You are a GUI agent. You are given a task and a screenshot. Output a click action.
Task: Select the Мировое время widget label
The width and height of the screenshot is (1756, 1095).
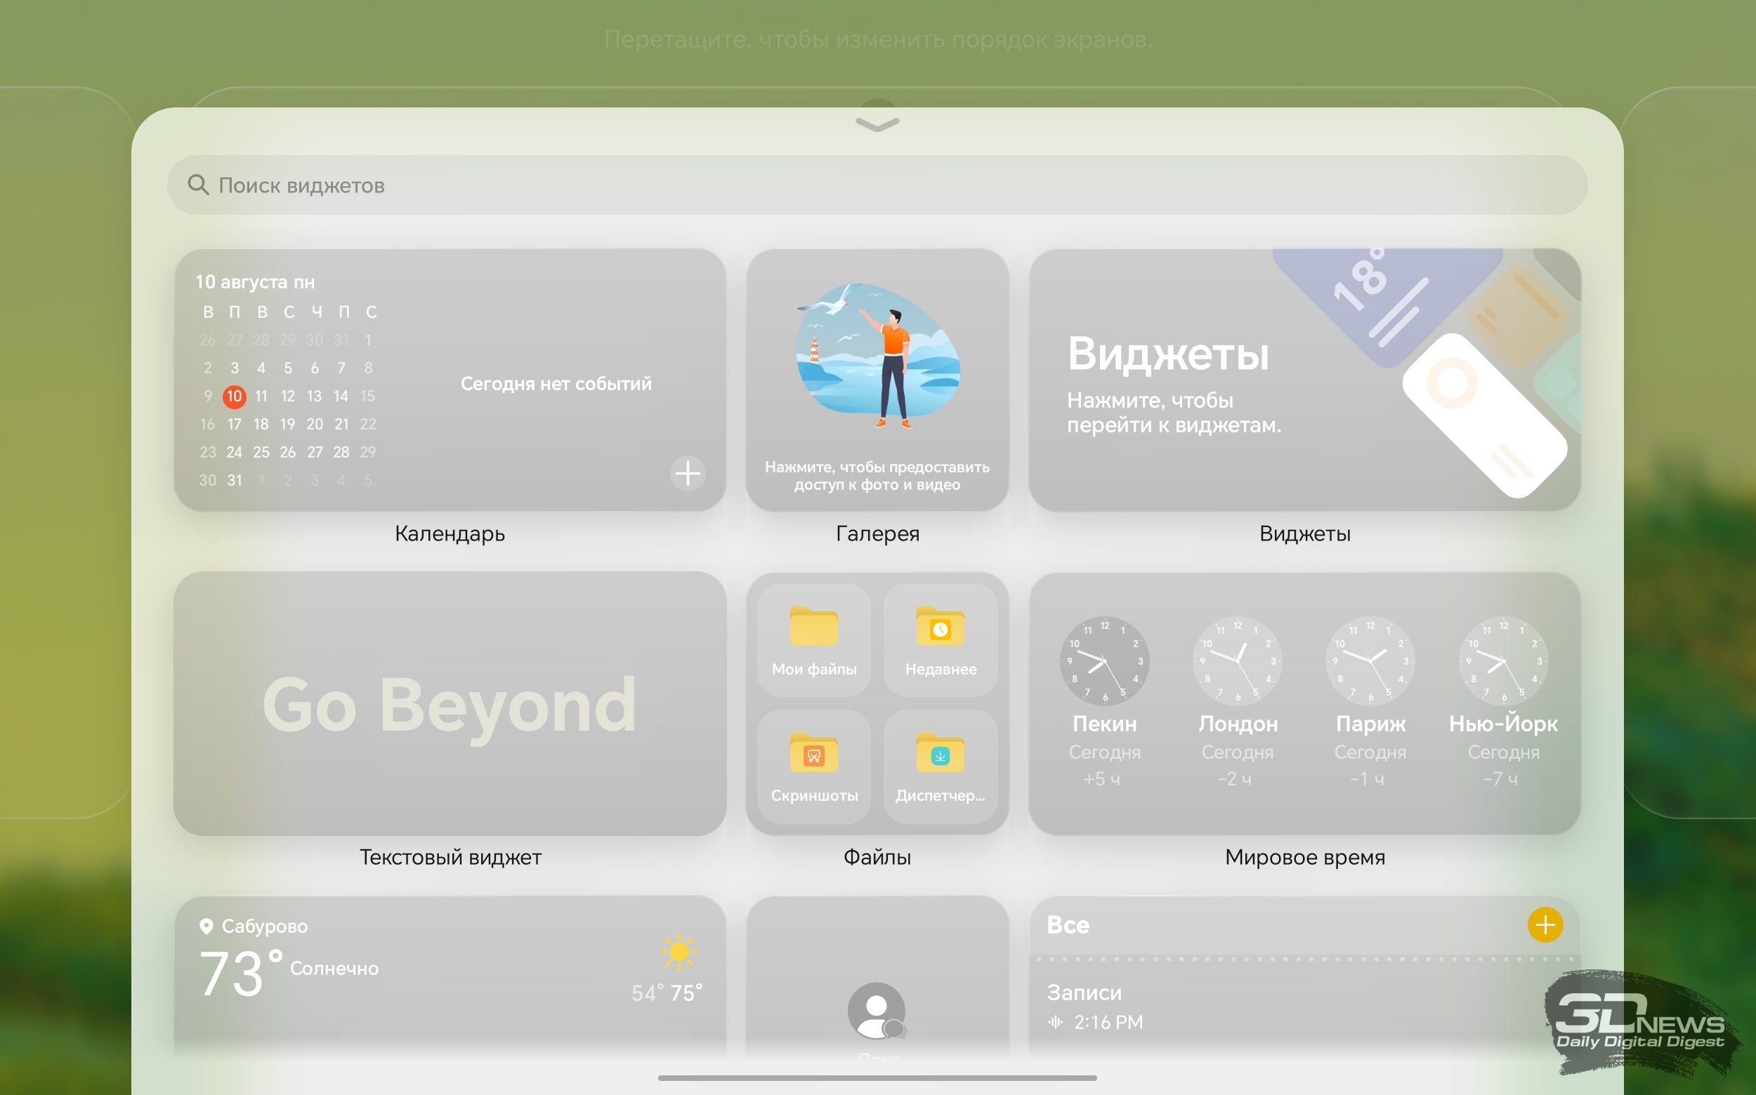1304,857
